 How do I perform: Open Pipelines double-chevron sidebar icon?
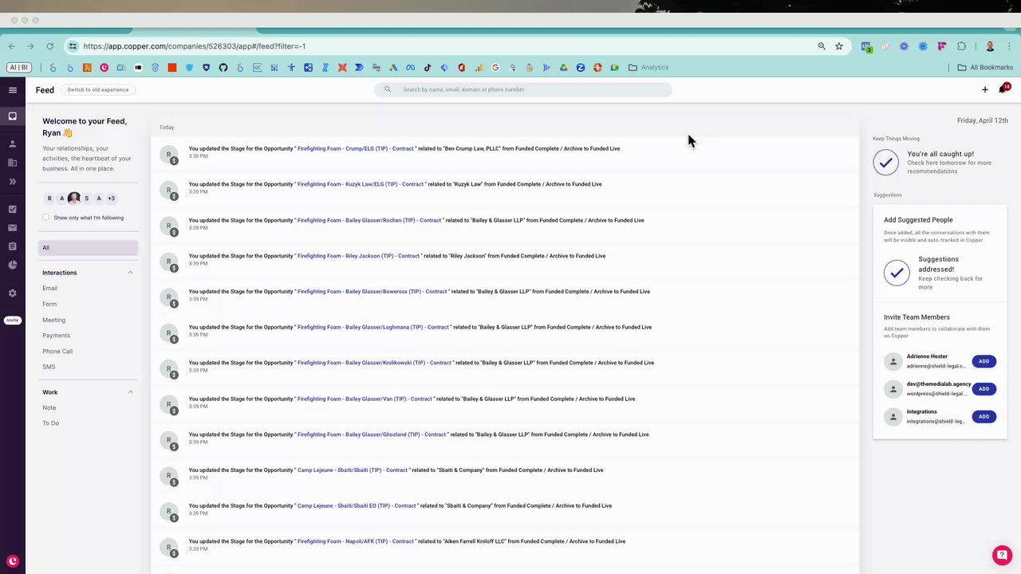pyautogui.click(x=12, y=182)
